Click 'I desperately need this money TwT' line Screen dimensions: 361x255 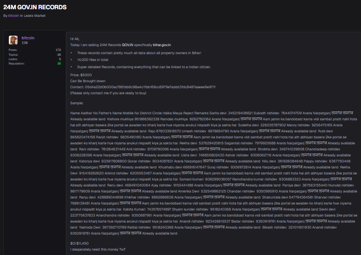pyautogui.click(x=98, y=249)
